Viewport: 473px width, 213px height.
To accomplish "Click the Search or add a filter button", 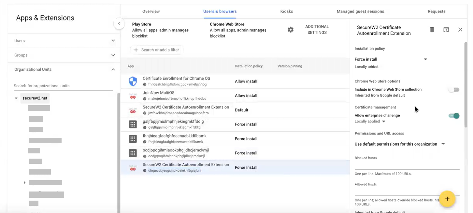I will click(157, 50).
